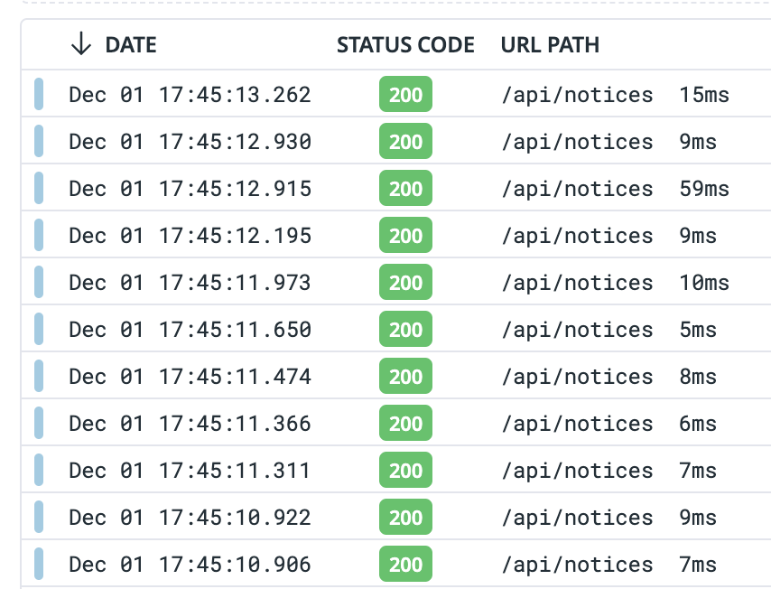Click 200 status badge in 17:45:12.915 row

[405, 188]
